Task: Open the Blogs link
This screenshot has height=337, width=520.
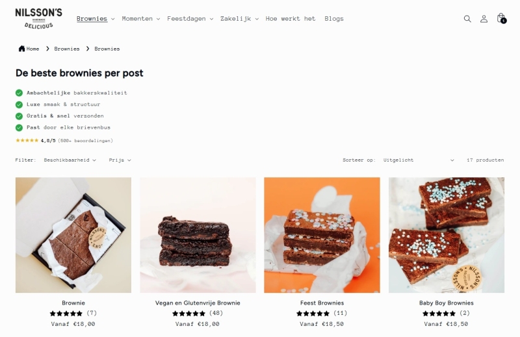Action: click(x=334, y=19)
